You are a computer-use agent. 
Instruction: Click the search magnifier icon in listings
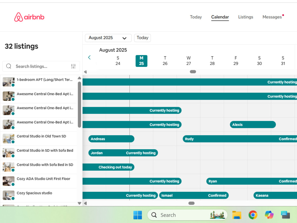coord(9,66)
